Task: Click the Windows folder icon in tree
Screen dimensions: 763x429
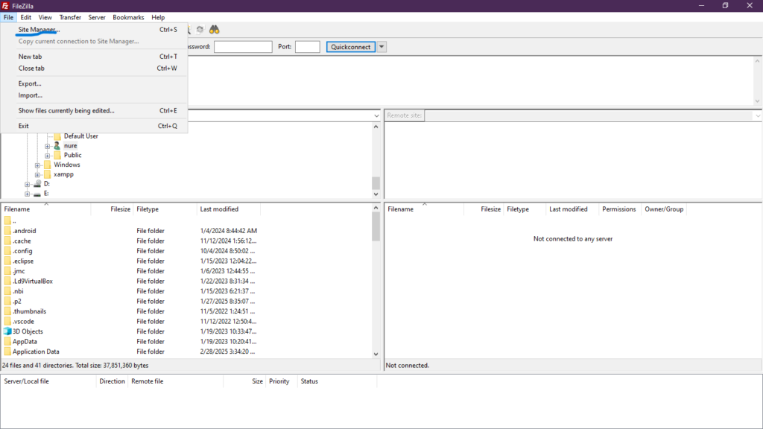Action: coord(47,165)
